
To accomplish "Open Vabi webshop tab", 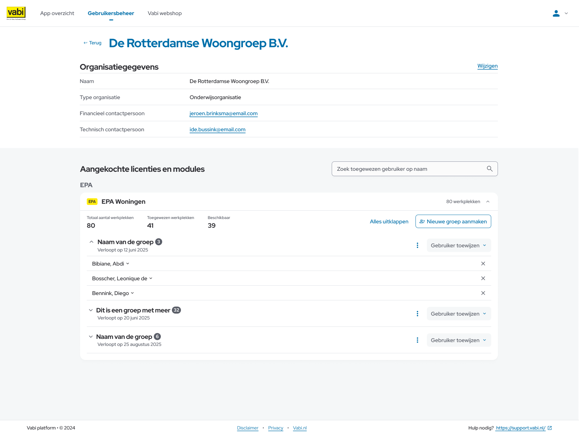I will [165, 13].
